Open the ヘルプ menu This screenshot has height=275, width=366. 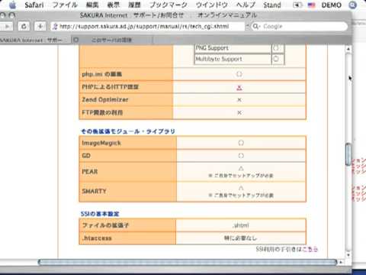click(x=246, y=5)
